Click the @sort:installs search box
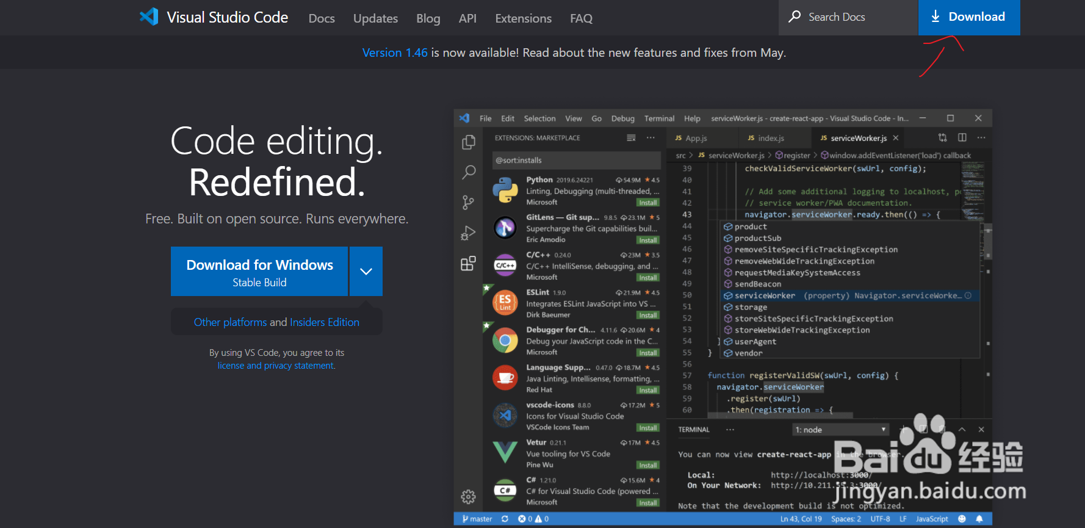This screenshot has width=1085, height=528. click(x=576, y=160)
